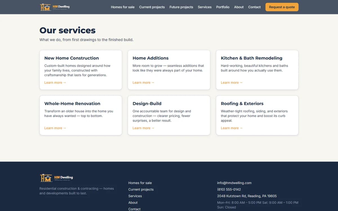Learn more about Design-Build
Screen dimensions: 338x211
(x=143, y=128)
